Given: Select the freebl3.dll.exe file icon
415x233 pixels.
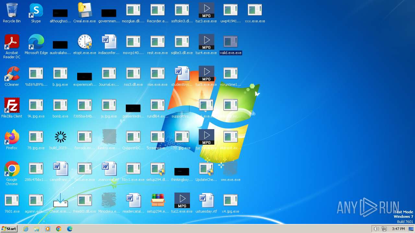Looking at the screenshot, I should click(x=85, y=200).
